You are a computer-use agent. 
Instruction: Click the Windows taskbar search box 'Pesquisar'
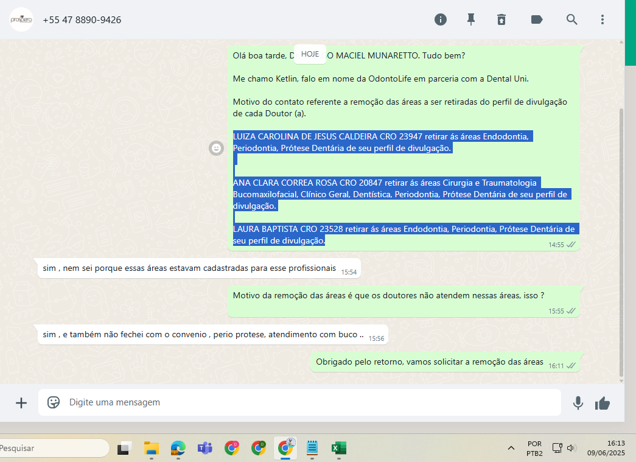coord(54,448)
